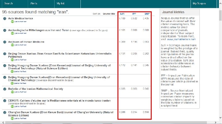The image size is (222, 124).
Task: Open Acta Medica Iranica source title
Action: (x=21, y=18)
